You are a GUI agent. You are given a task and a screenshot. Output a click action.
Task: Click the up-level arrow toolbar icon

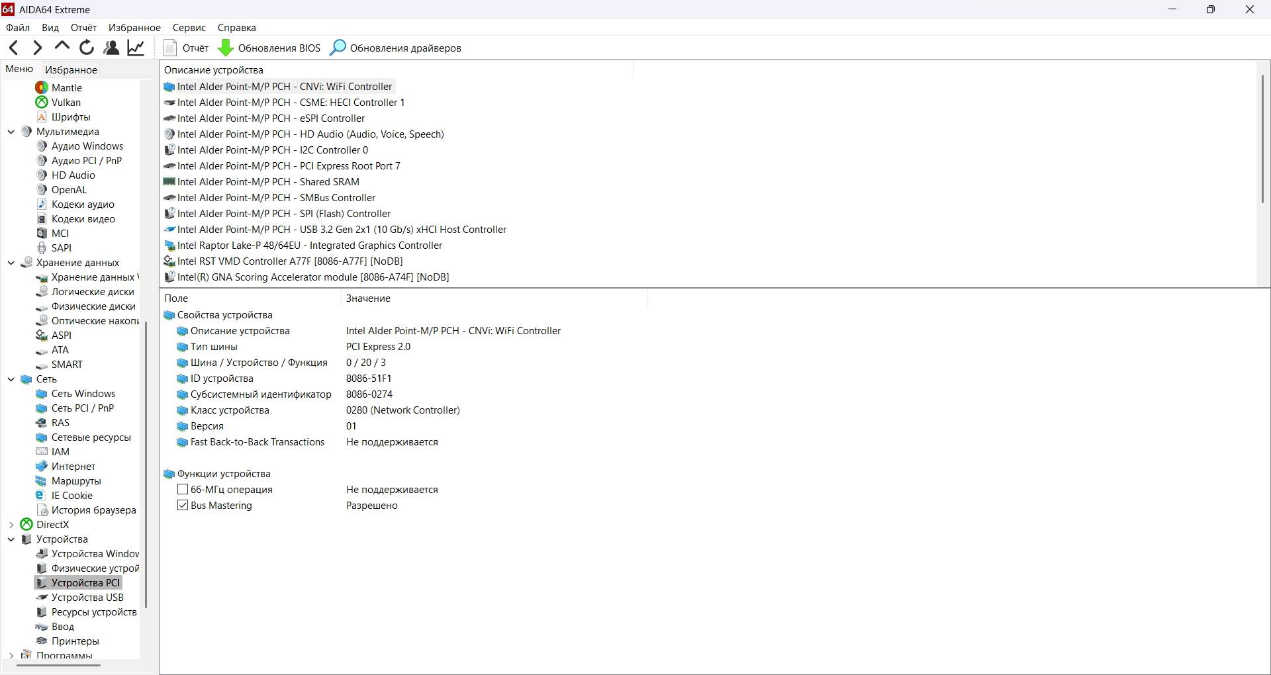62,46
